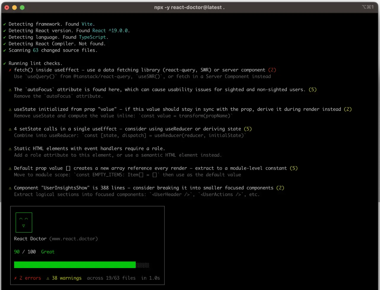Click the green fullscreen window button
Screen dimensions: 380x290
[x=22, y=7]
